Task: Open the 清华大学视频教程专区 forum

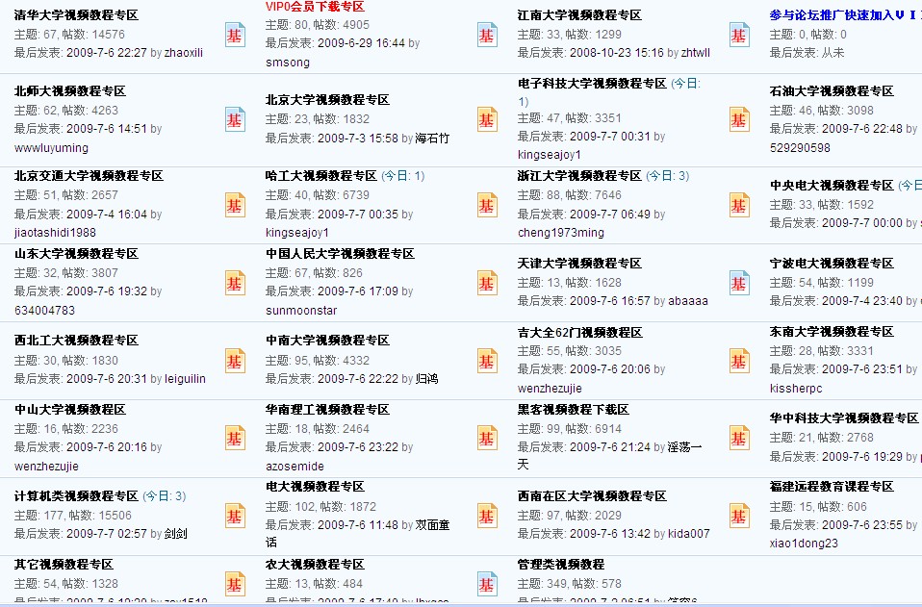Action: pyautogui.click(x=76, y=15)
